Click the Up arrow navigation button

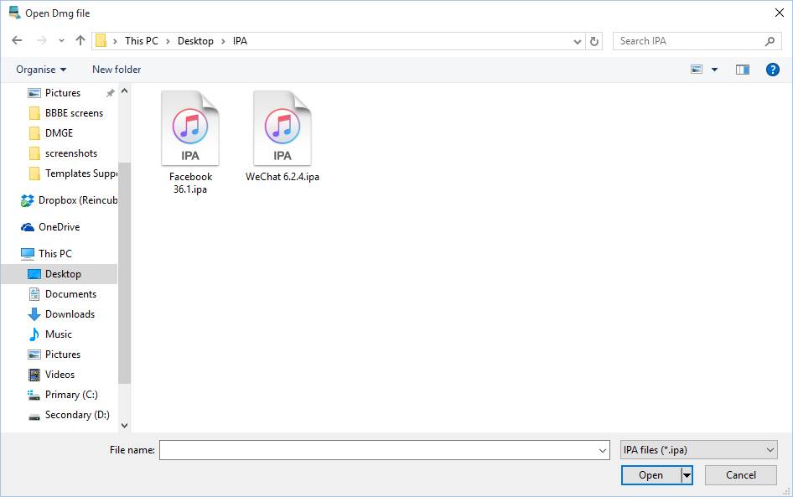click(x=80, y=40)
